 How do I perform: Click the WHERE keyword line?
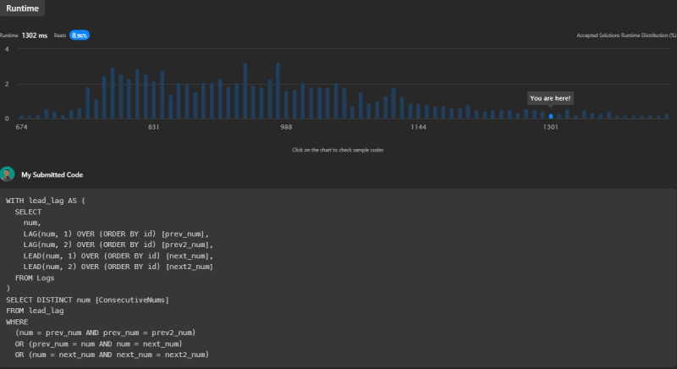click(17, 322)
